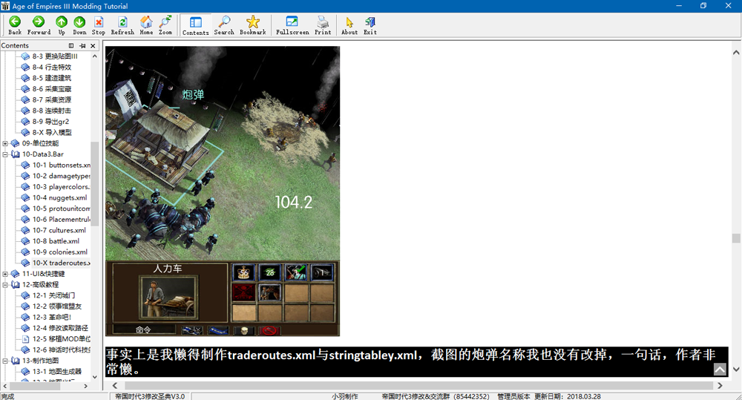Image resolution: width=742 pixels, height=400 pixels.
Task: Open the Zoom tool
Action: click(x=165, y=25)
